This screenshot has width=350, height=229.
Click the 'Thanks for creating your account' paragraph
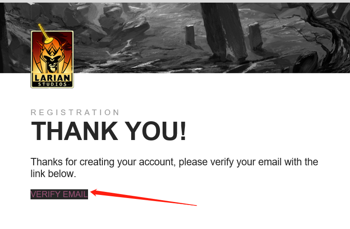pyautogui.click(x=174, y=168)
